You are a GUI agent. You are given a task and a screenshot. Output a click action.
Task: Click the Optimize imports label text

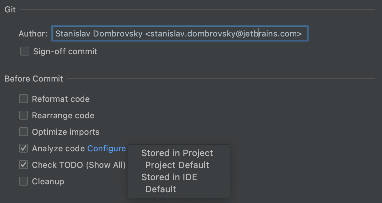tap(66, 132)
